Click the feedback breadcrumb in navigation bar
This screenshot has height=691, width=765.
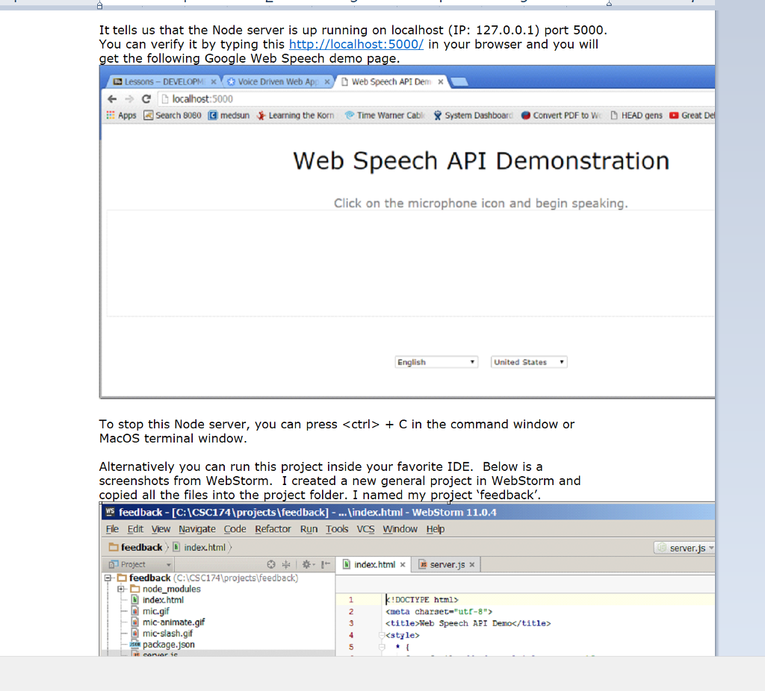pyautogui.click(x=136, y=548)
